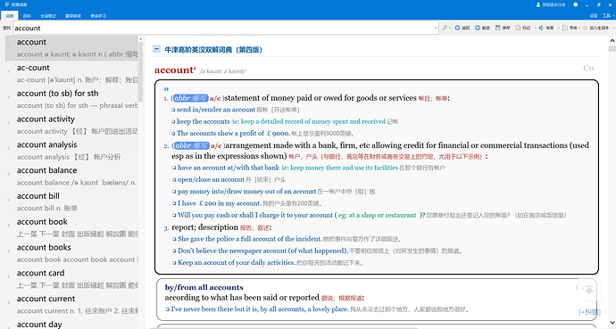Collapse the Oxford dictionary section with minus box
Image resolution: width=616 pixels, height=329 pixels.
pos(156,49)
